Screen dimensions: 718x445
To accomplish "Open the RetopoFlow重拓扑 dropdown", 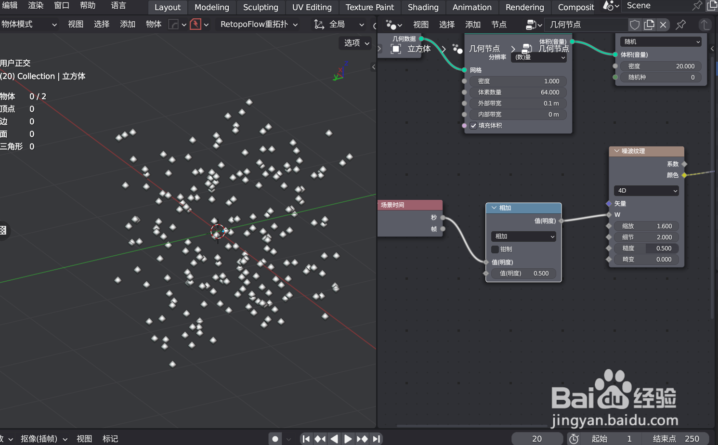I will [259, 24].
